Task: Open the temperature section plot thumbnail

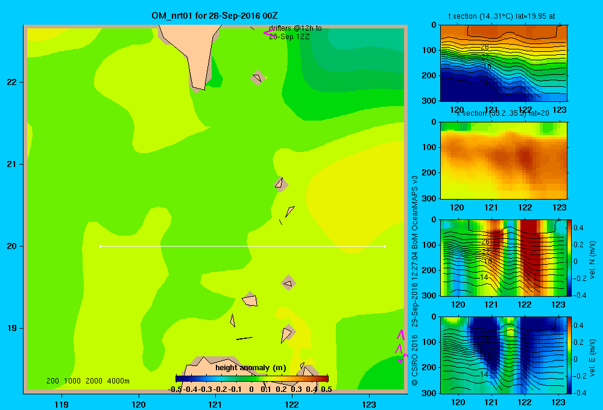Action: coord(504,63)
